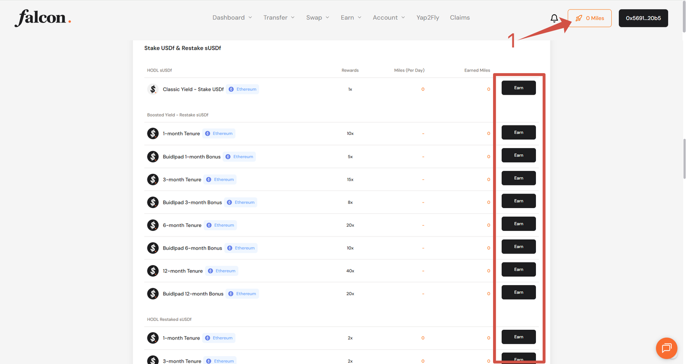
Task: Open the live chat support bubble
Action: point(666,348)
